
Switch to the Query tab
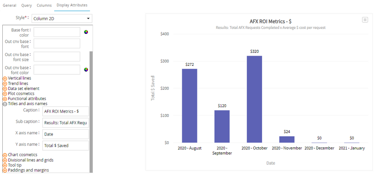tap(27, 5)
